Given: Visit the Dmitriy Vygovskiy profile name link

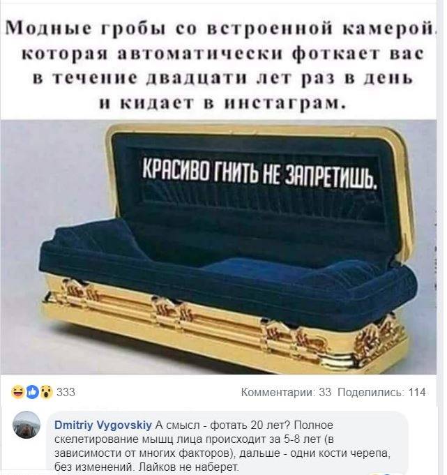Looking at the screenshot, I should coord(103,425).
